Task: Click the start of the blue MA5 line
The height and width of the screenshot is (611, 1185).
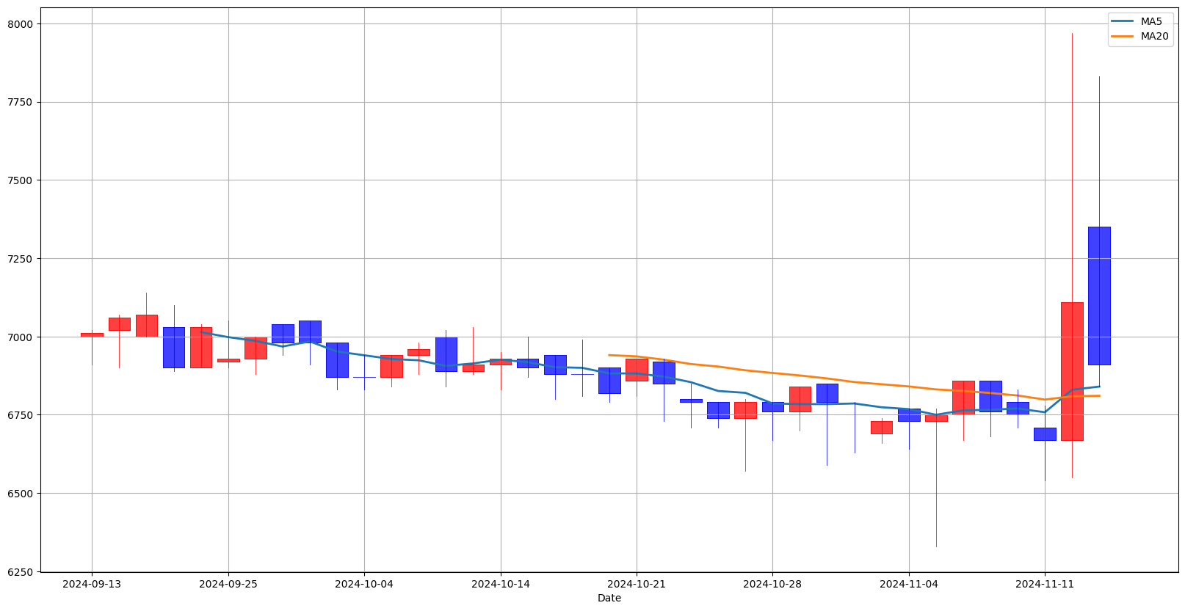Action: 201,332
